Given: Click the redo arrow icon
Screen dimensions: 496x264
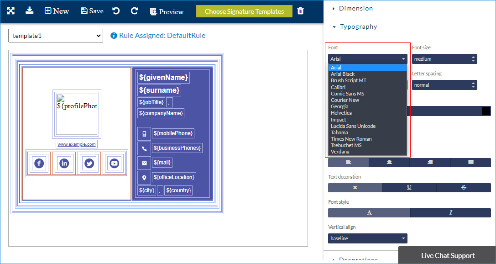Looking at the screenshot, I should pos(135,11).
